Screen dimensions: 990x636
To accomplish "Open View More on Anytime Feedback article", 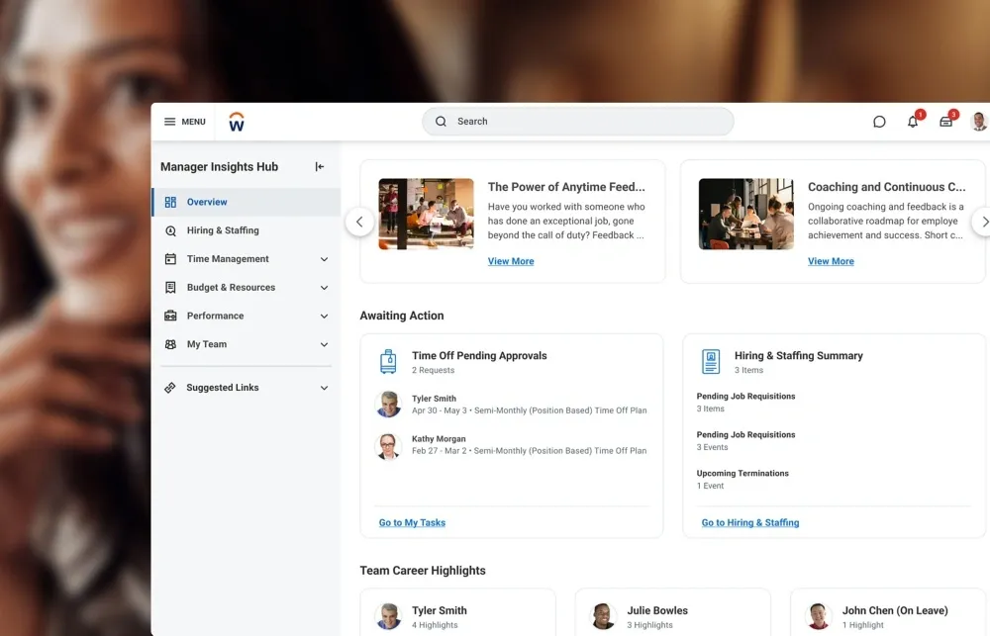I will point(511,260).
